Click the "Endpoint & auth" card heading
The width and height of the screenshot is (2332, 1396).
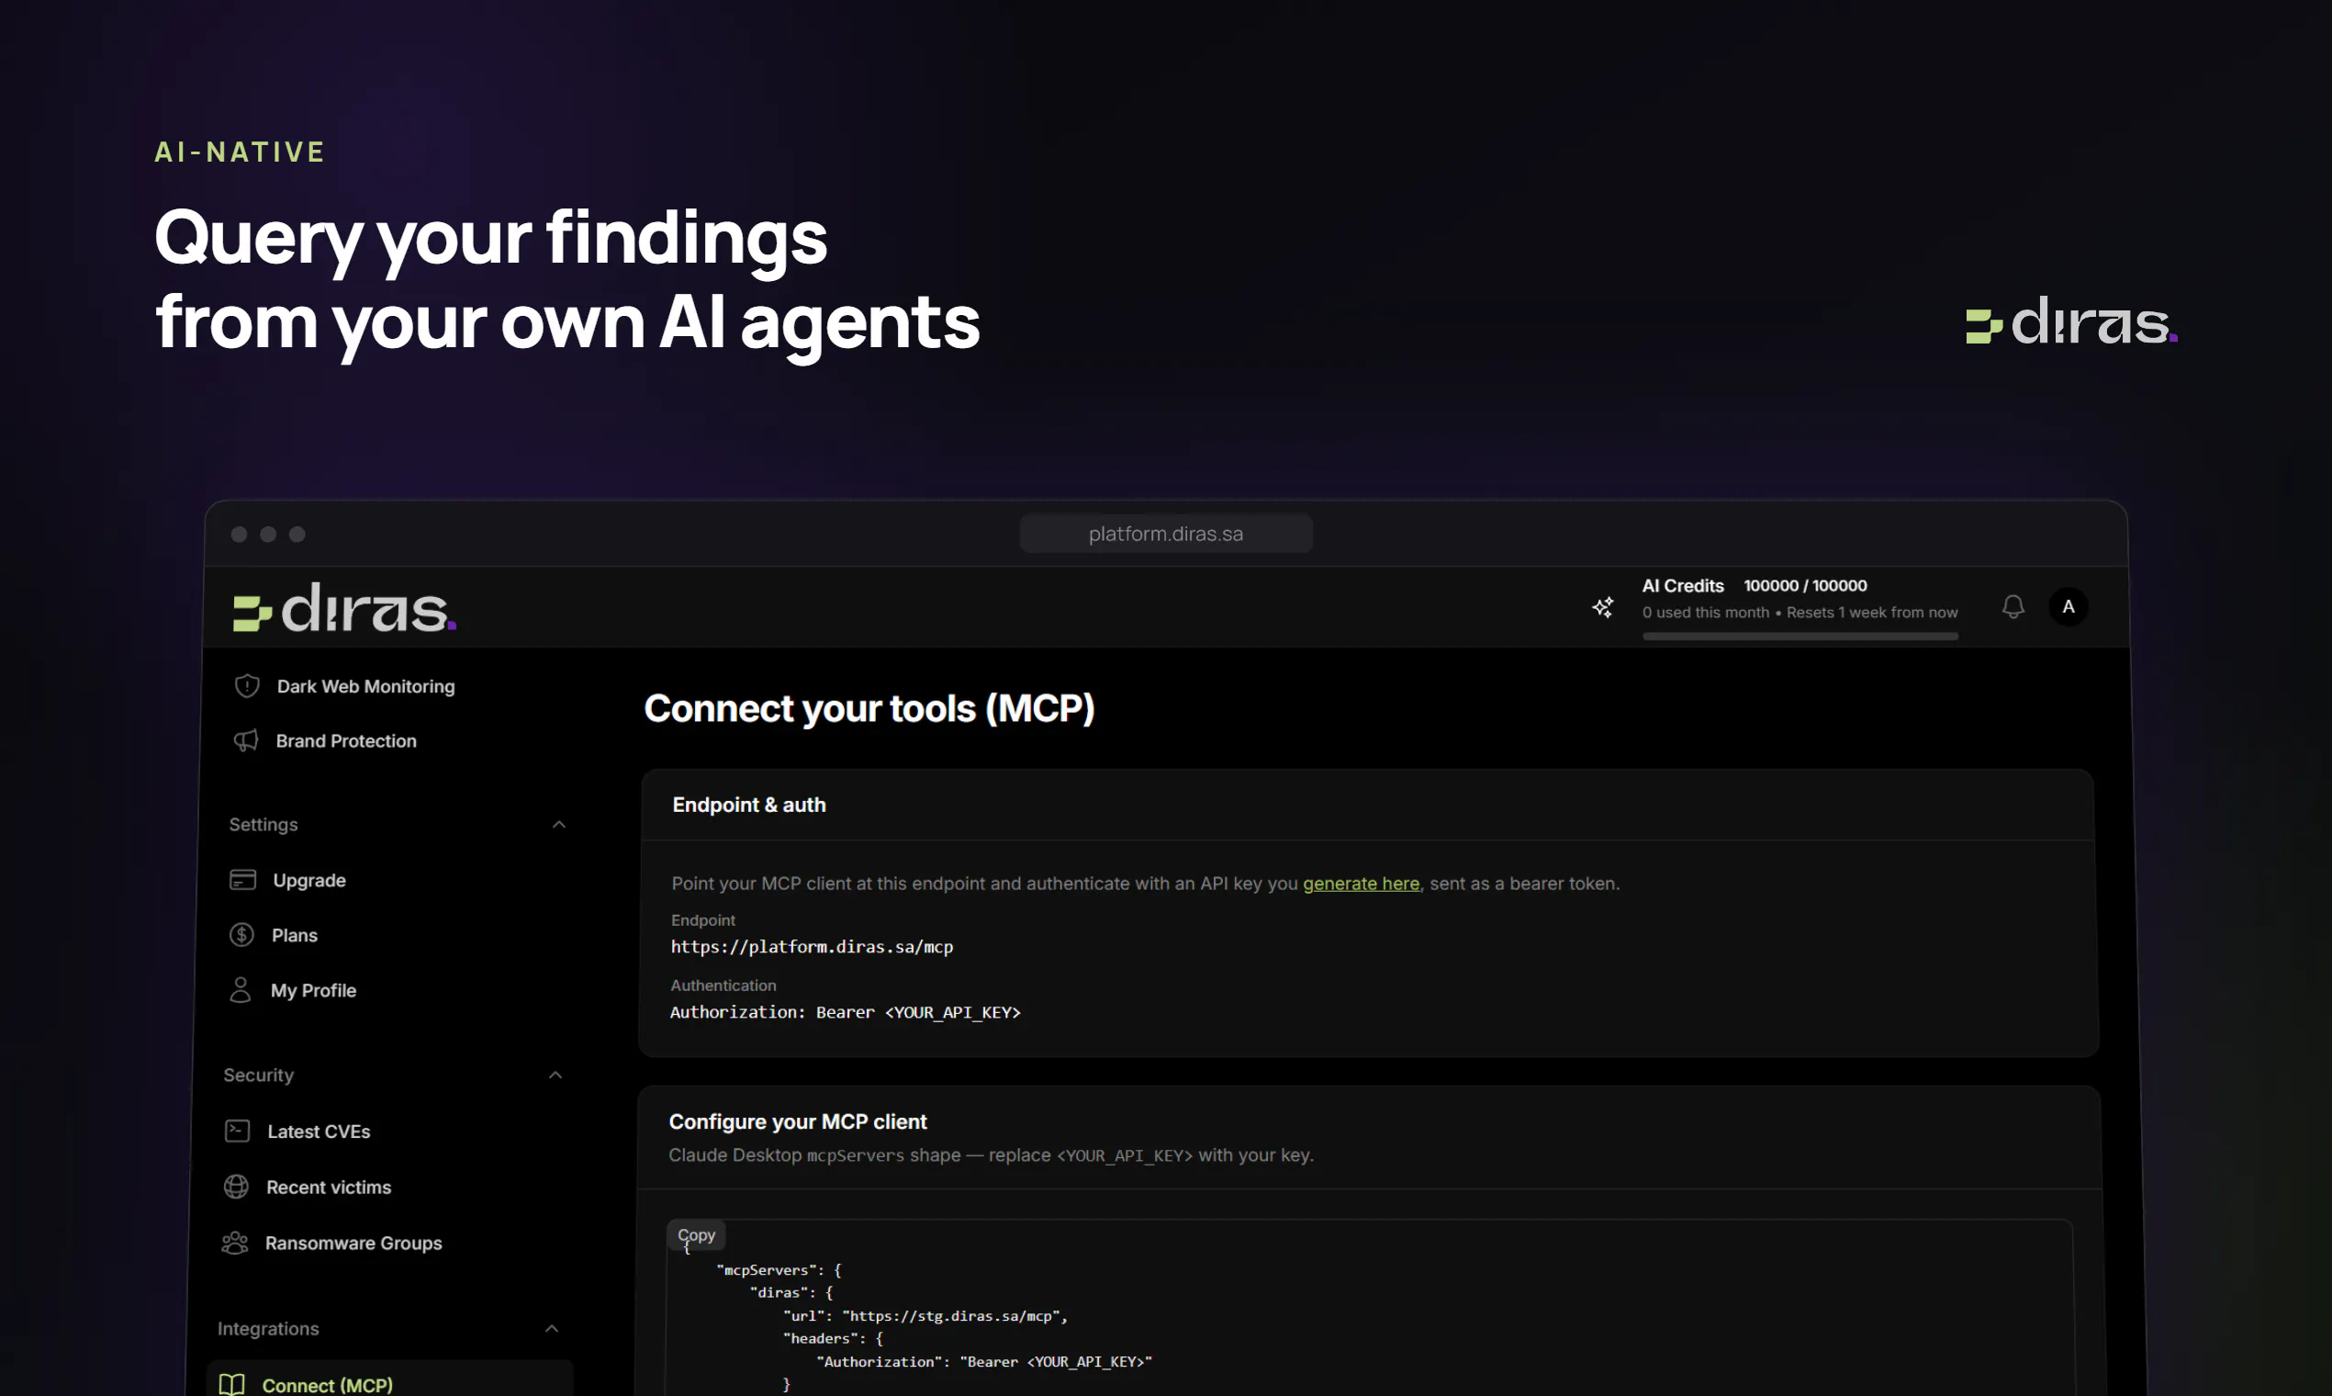pos(748,805)
